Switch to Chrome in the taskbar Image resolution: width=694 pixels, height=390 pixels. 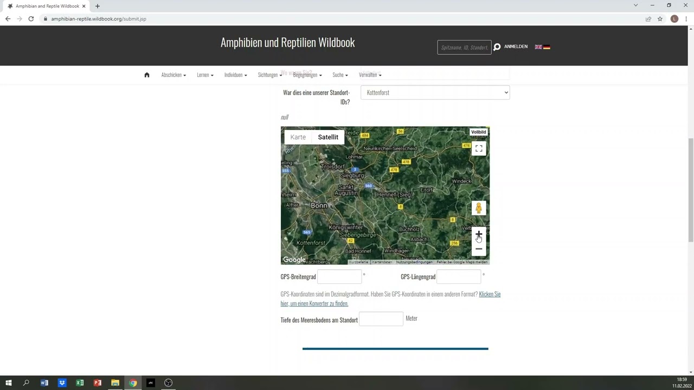pyautogui.click(x=133, y=383)
